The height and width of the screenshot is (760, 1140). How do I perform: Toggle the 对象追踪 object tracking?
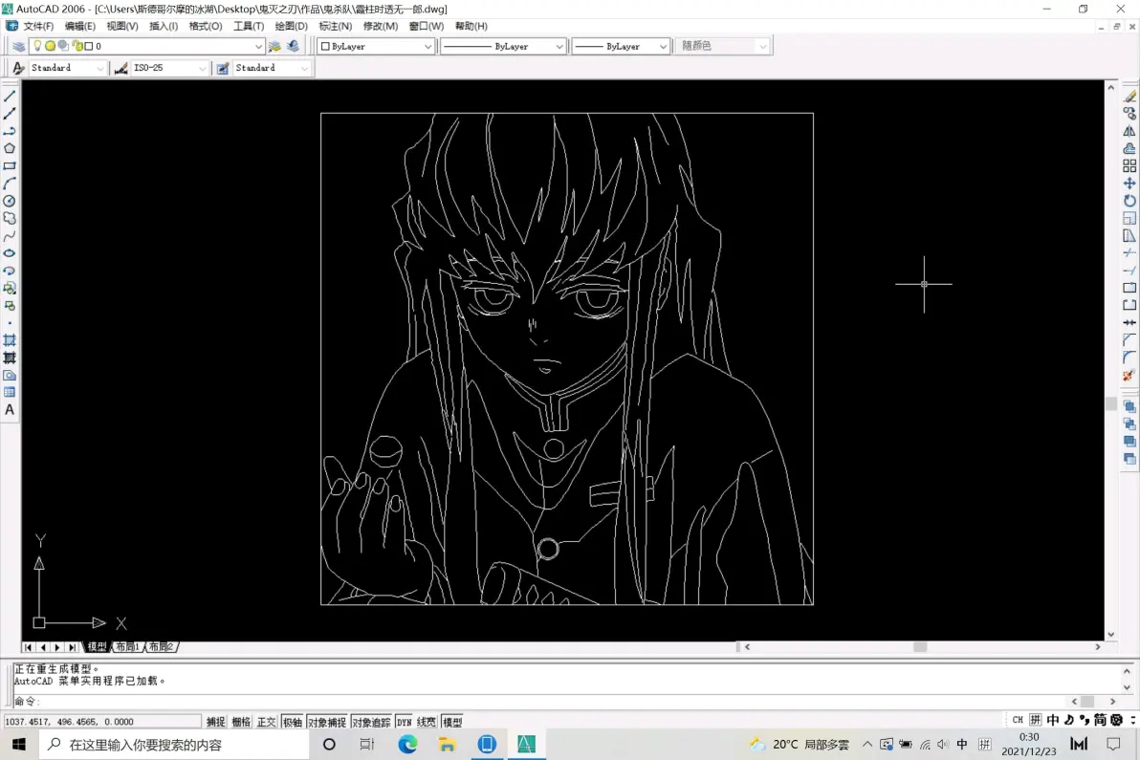click(371, 722)
